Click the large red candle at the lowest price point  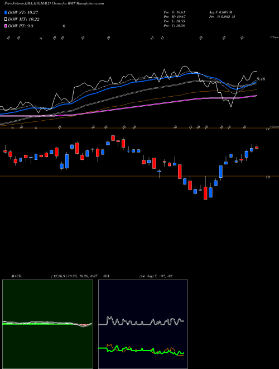coord(205,193)
